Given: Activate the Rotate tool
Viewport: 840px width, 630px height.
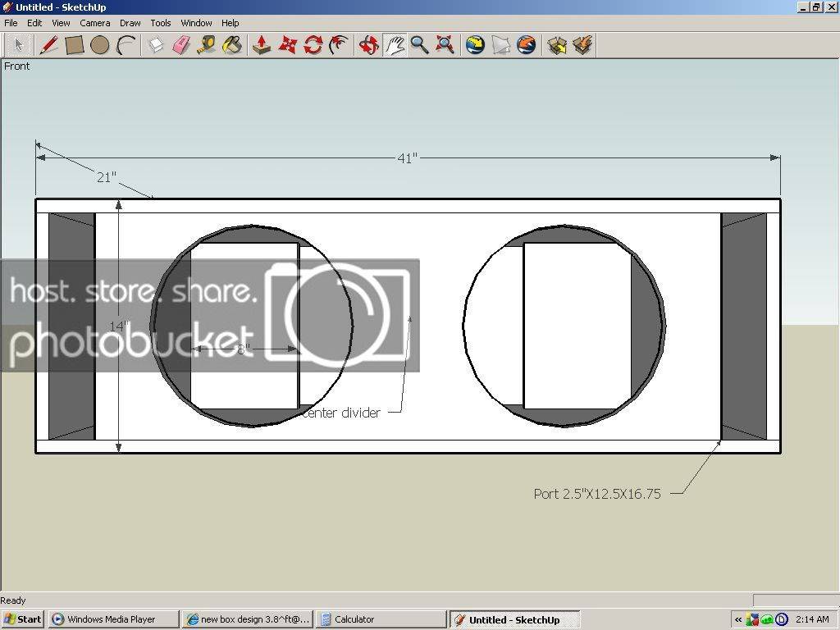Looking at the screenshot, I should (x=313, y=45).
